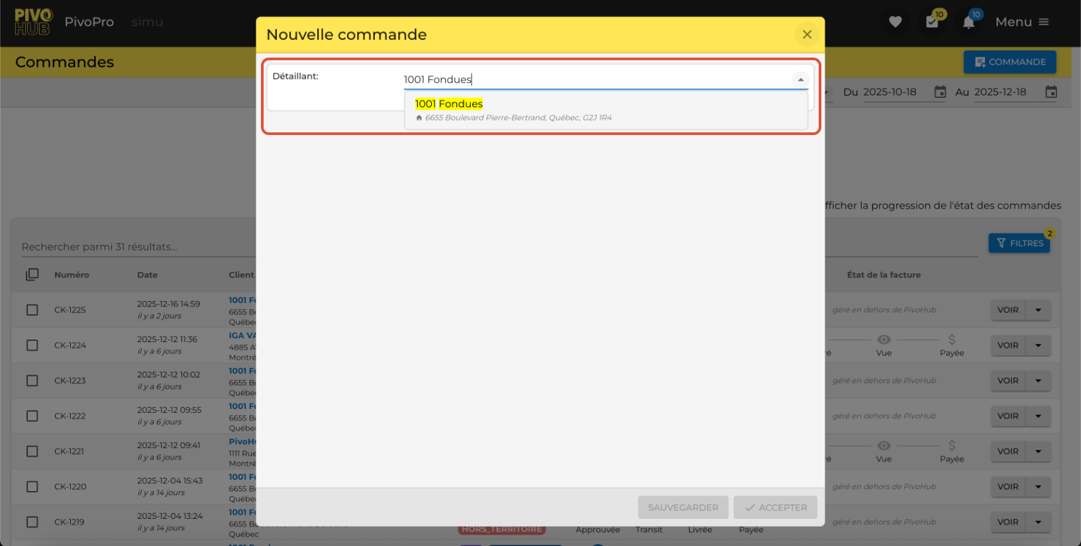Image resolution: width=1081 pixels, height=546 pixels.
Task: Click VOIR for order CK-1222
Action: coord(1008,416)
